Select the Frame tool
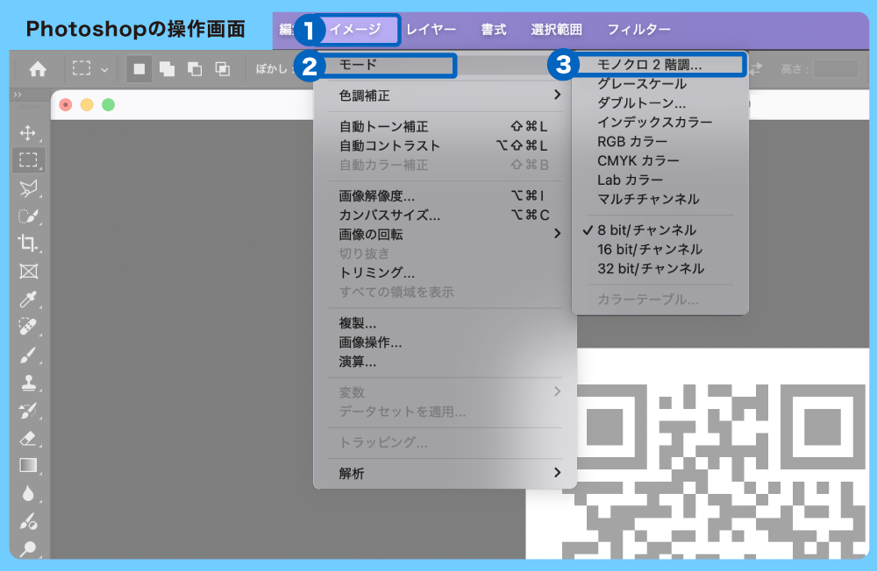 [x=29, y=271]
